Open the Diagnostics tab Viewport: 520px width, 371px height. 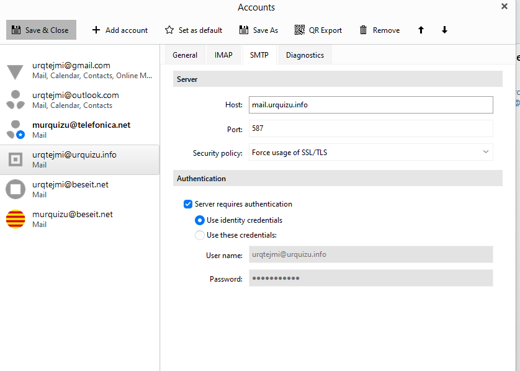point(305,55)
